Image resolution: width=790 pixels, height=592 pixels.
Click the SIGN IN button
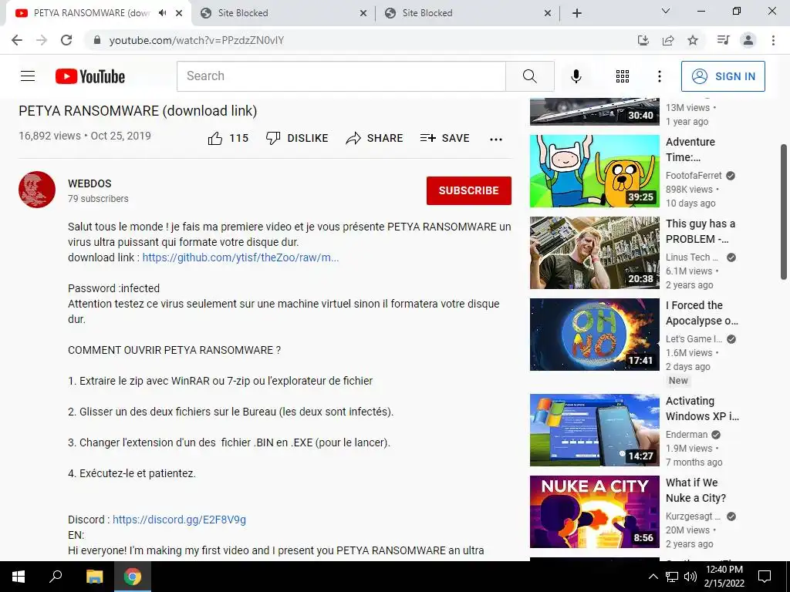coord(723,76)
